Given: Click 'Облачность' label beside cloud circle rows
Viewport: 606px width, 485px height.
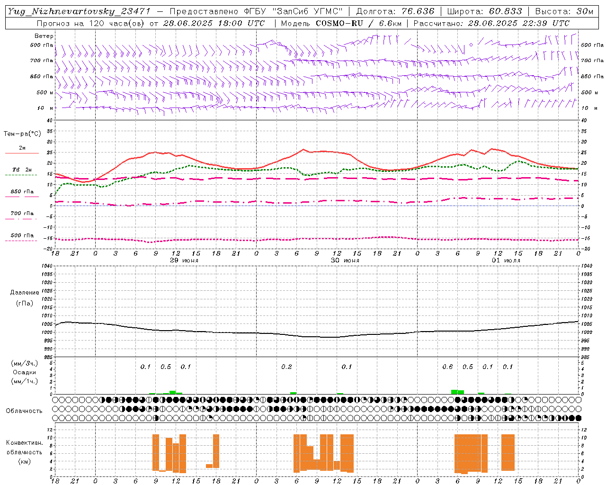Looking at the screenshot, I should tap(24, 411).
